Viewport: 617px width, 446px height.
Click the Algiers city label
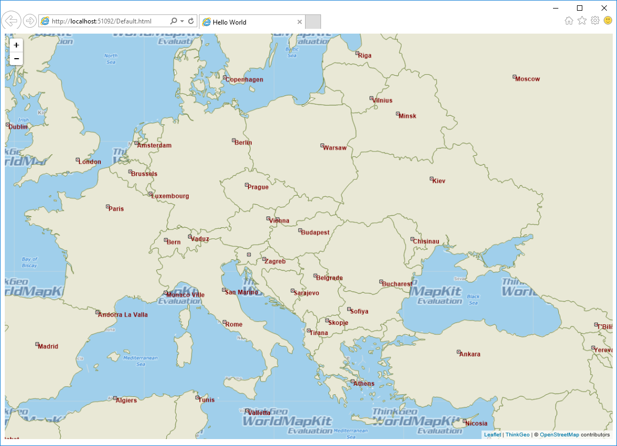pos(126,400)
